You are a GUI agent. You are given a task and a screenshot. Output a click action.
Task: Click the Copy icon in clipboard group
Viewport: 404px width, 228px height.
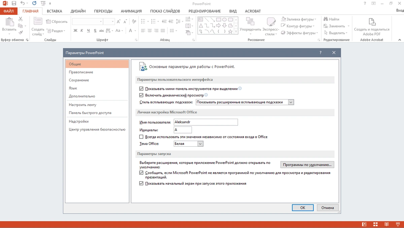point(21,26)
